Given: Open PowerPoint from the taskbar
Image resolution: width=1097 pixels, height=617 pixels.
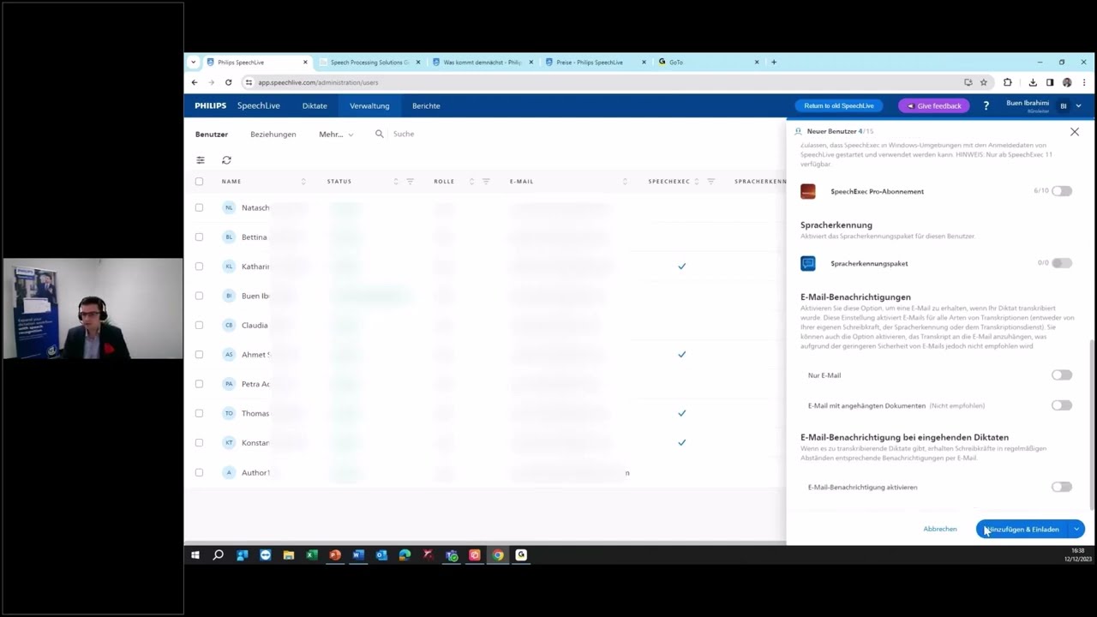Looking at the screenshot, I should tap(335, 555).
